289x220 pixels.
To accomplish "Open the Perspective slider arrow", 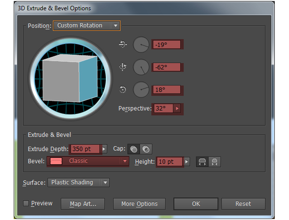I will 177,109.
